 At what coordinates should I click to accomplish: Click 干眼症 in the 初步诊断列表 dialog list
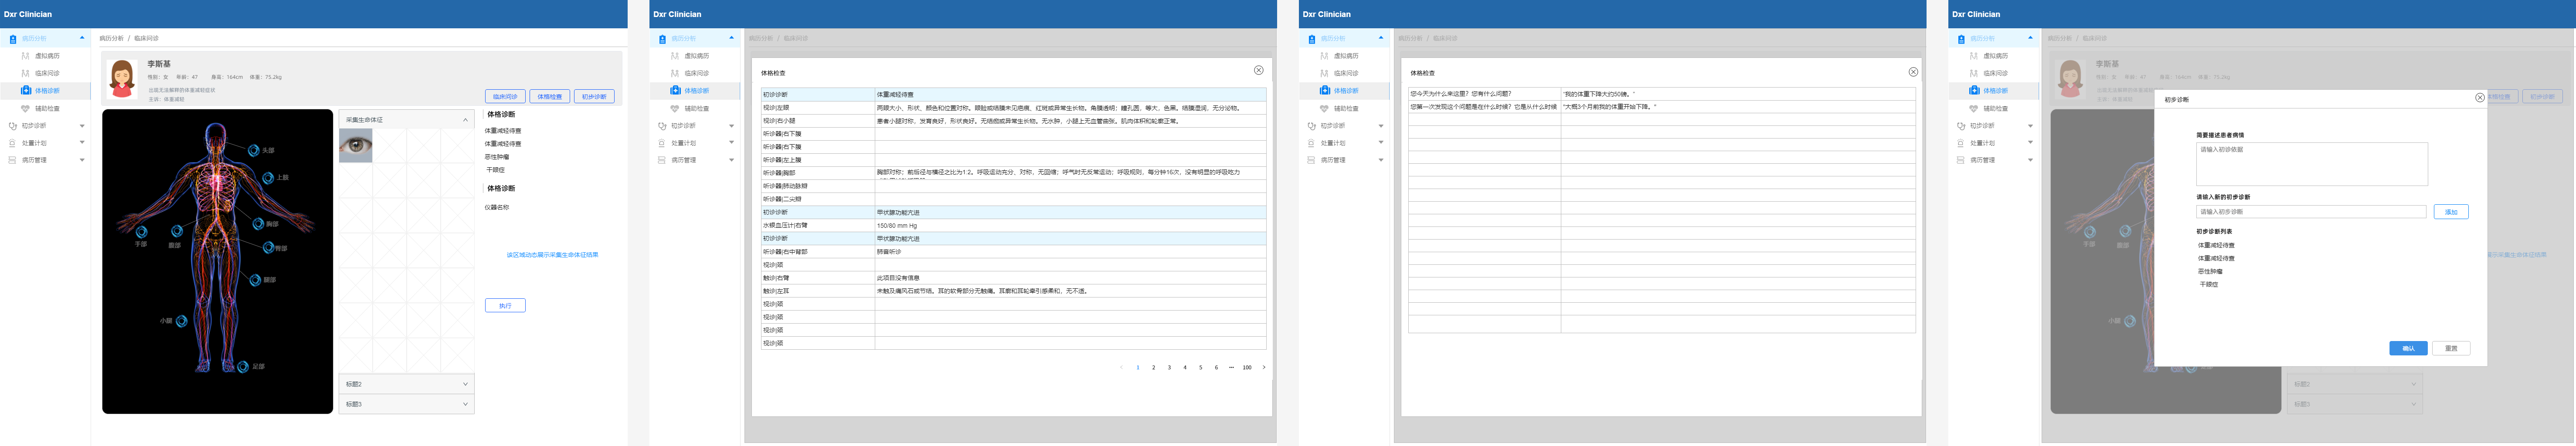click(2208, 284)
